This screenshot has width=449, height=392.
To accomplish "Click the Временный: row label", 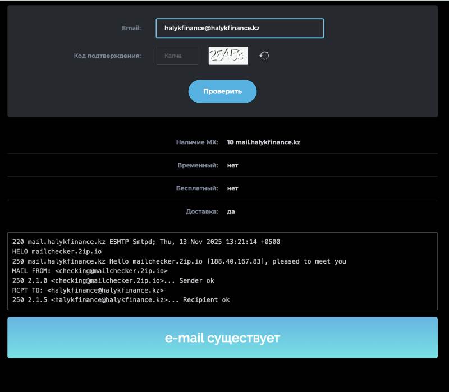I will pos(198,165).
